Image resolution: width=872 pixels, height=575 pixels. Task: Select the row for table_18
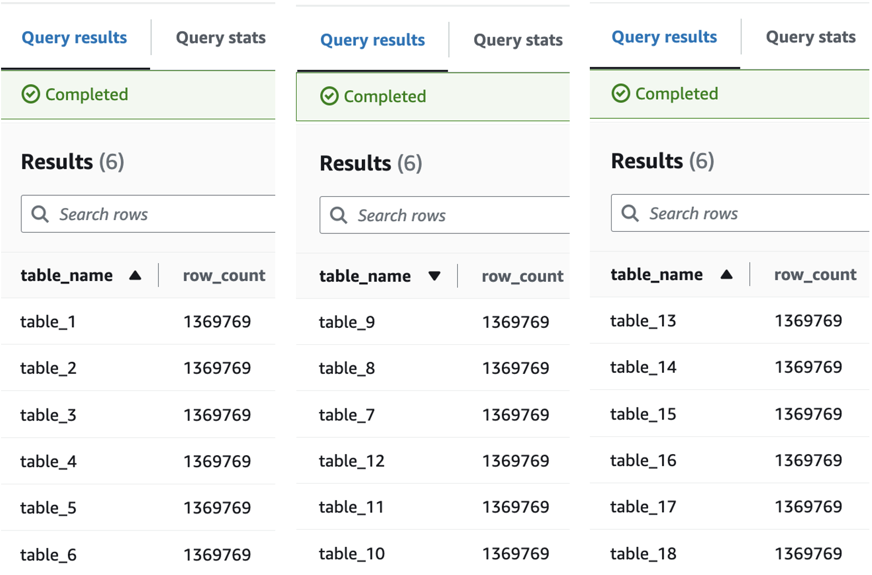click(x=643, y=554)
